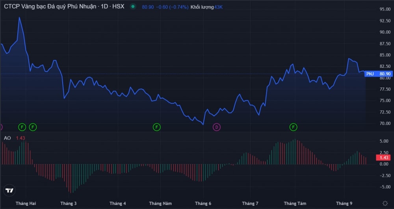
Task: Click the green market status dot
Action: 133,7
